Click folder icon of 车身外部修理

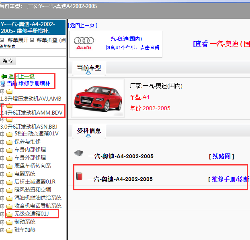[9, 158]
